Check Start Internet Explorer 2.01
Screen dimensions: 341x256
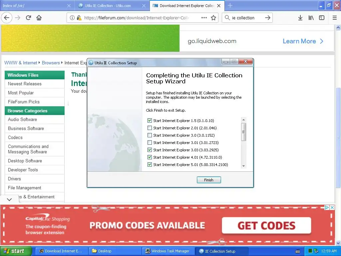150,128
